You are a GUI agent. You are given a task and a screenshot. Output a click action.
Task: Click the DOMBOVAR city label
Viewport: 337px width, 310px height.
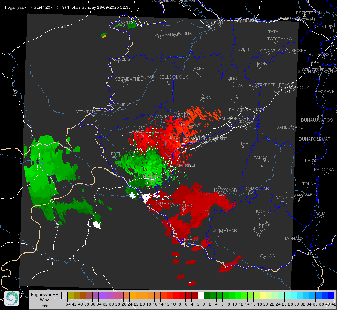(x=256, y=189)
